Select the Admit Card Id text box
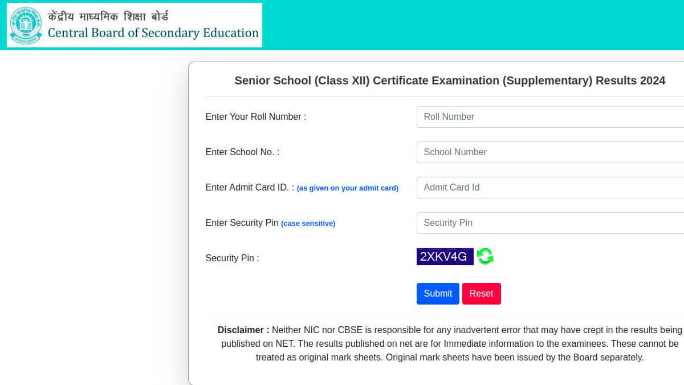 (550, 187)
